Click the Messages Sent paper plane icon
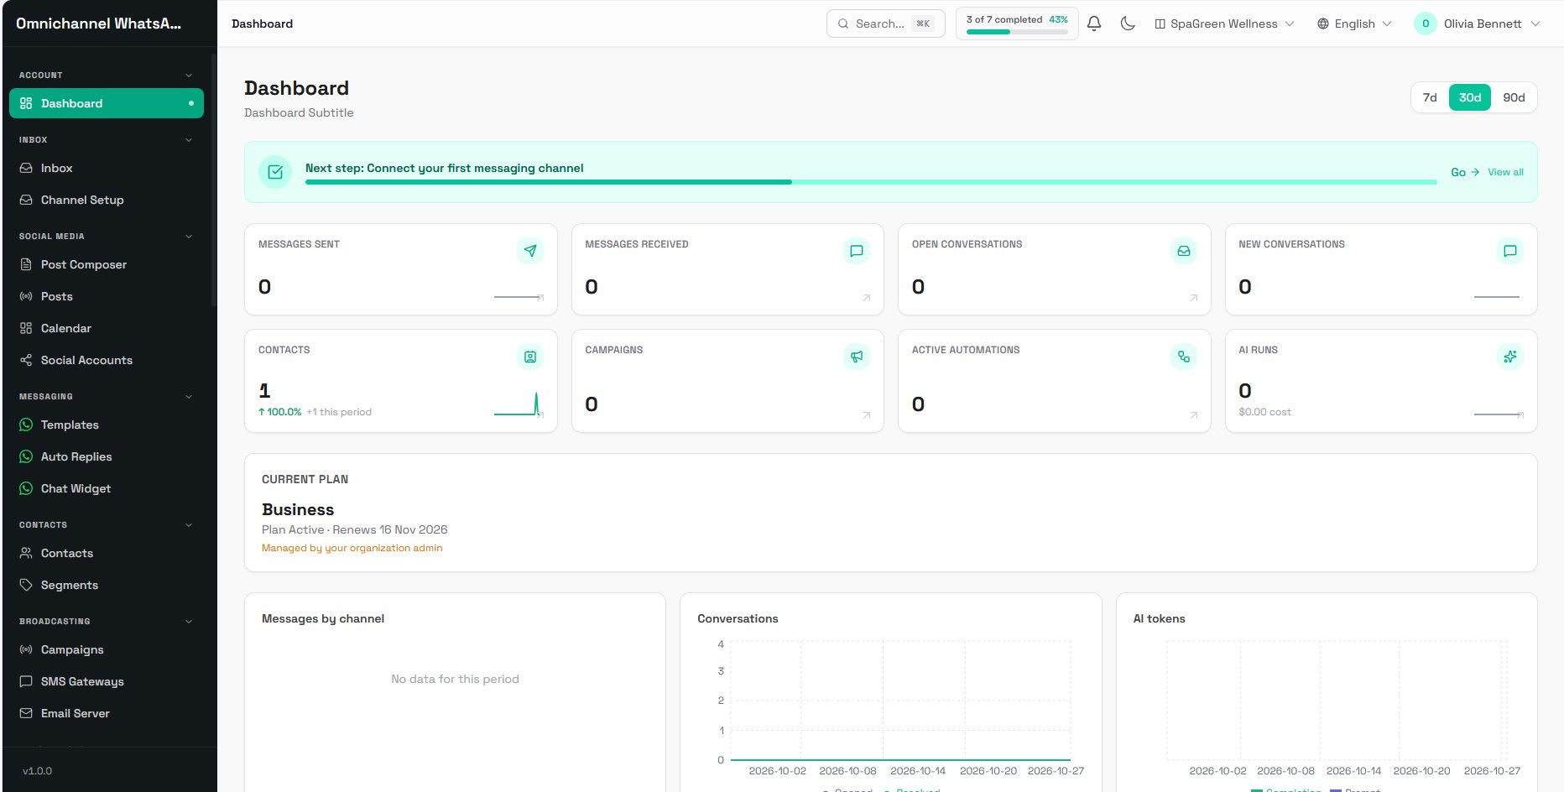The image size is (1564, 792). pyautogui.click(x=530, y=251)
